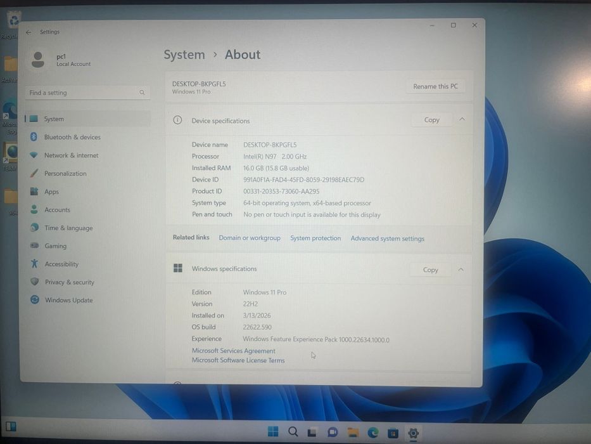This screenshot has width=591, height=444.
Task: Click the Personalization brush icon
Action: [34, 173]
